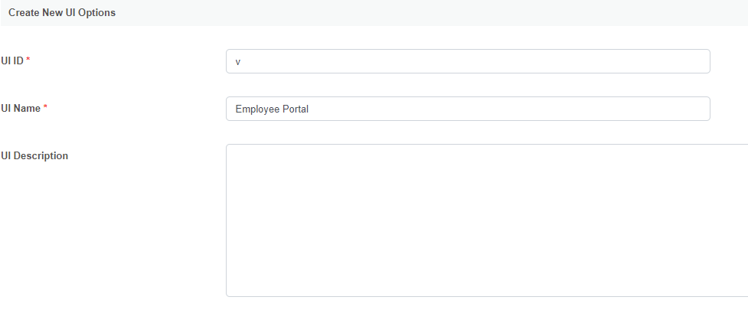Click the UI ID input field
The height and width of the screenshot is (310, 748).
468,62
